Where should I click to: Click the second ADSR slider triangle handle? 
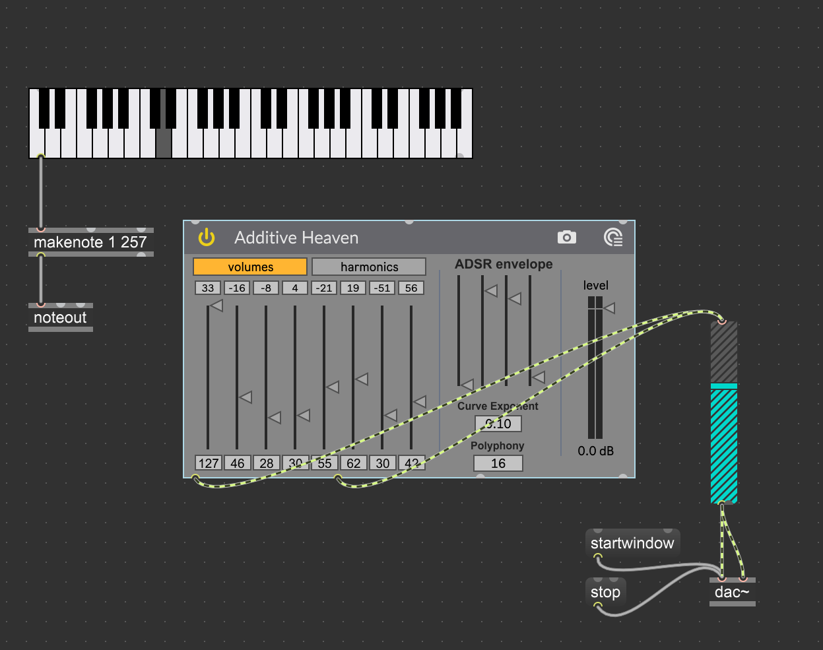point(491,290)
